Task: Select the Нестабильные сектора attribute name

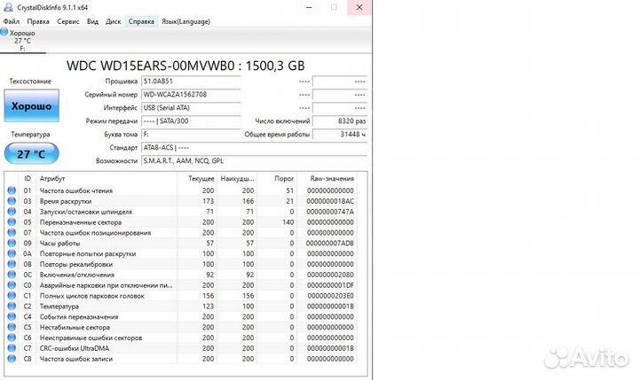Action: click(x=75, y=327)
